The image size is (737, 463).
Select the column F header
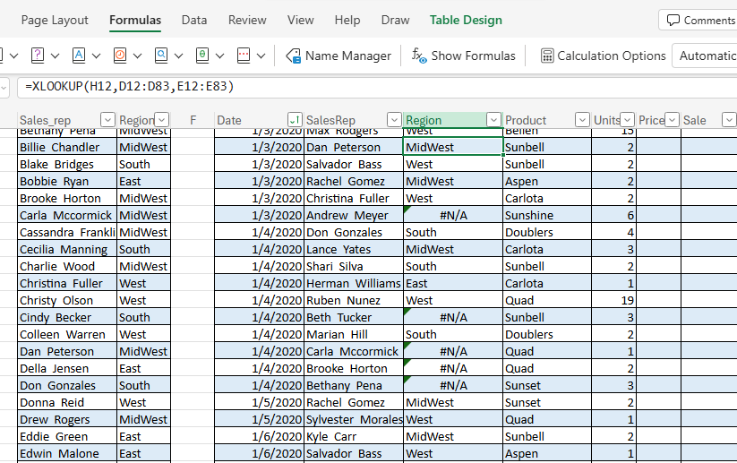[193, 120]
